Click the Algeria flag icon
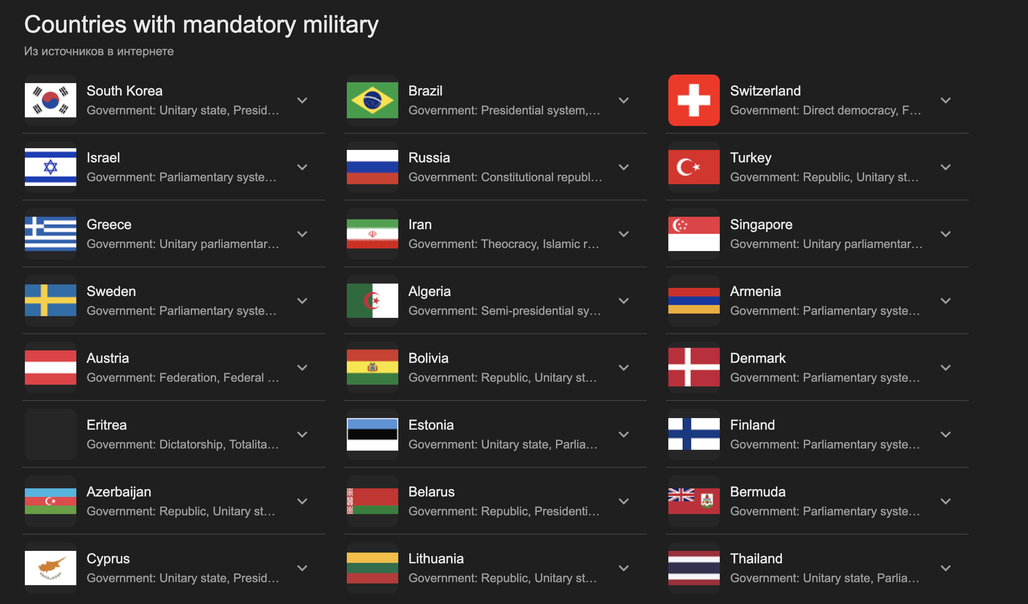 tap(372, 301)
